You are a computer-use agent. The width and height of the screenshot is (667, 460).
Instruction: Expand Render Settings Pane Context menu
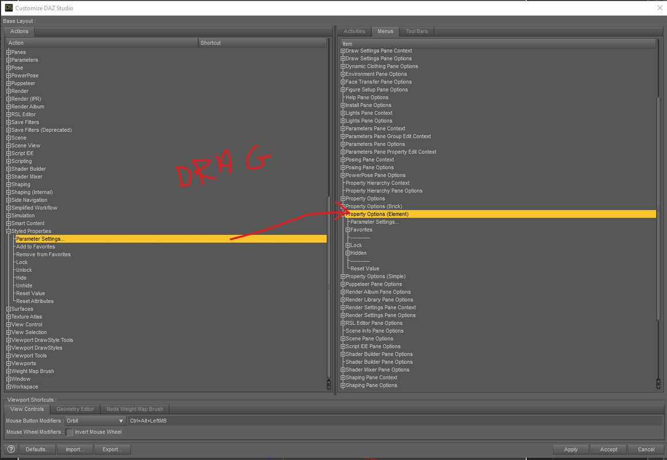pyautogui.click(x=343, y=308)
